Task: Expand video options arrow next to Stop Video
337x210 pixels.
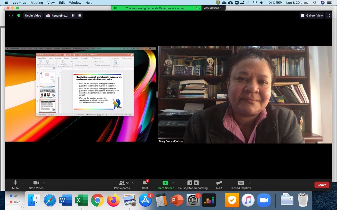Action: tap(44, 183)
